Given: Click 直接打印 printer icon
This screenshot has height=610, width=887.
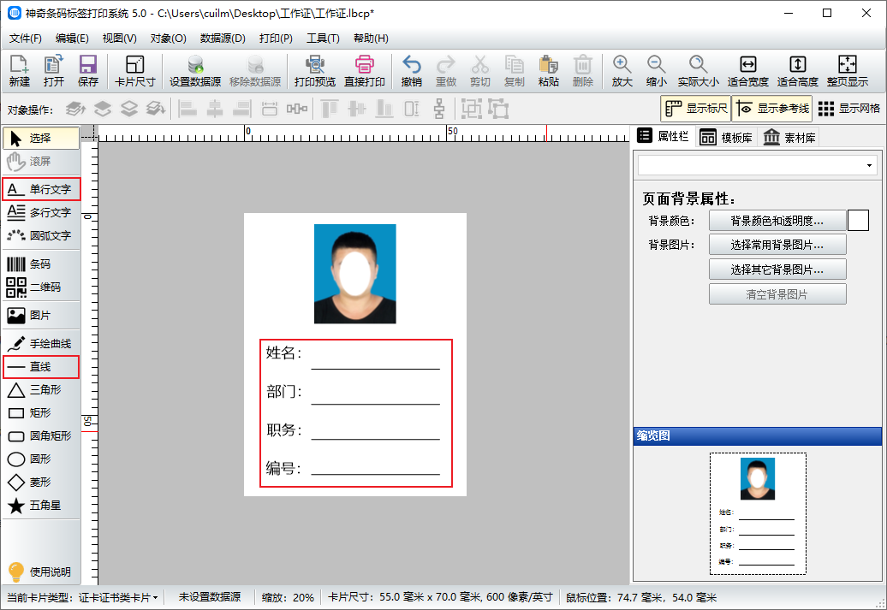Looking at the screenshot, I should 364,66.
